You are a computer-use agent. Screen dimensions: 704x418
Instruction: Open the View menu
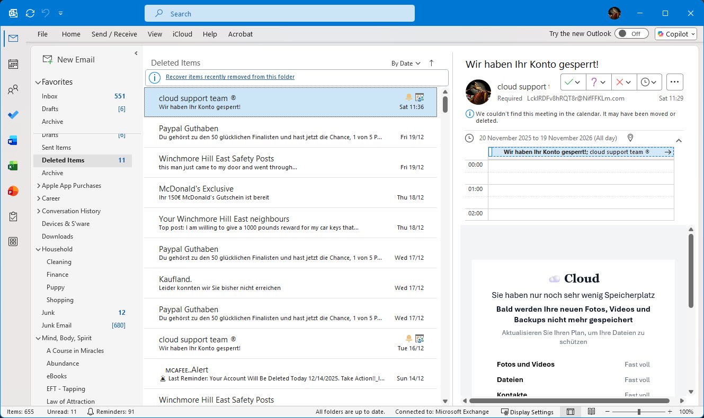(x=154, y=34)
